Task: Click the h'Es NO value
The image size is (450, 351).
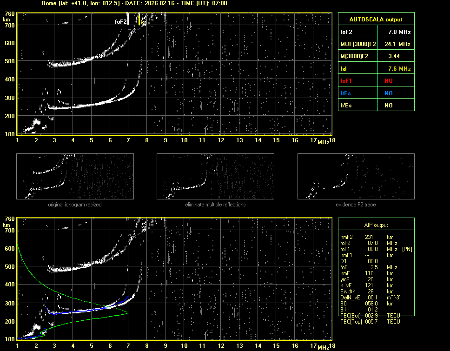Action: 388,106
